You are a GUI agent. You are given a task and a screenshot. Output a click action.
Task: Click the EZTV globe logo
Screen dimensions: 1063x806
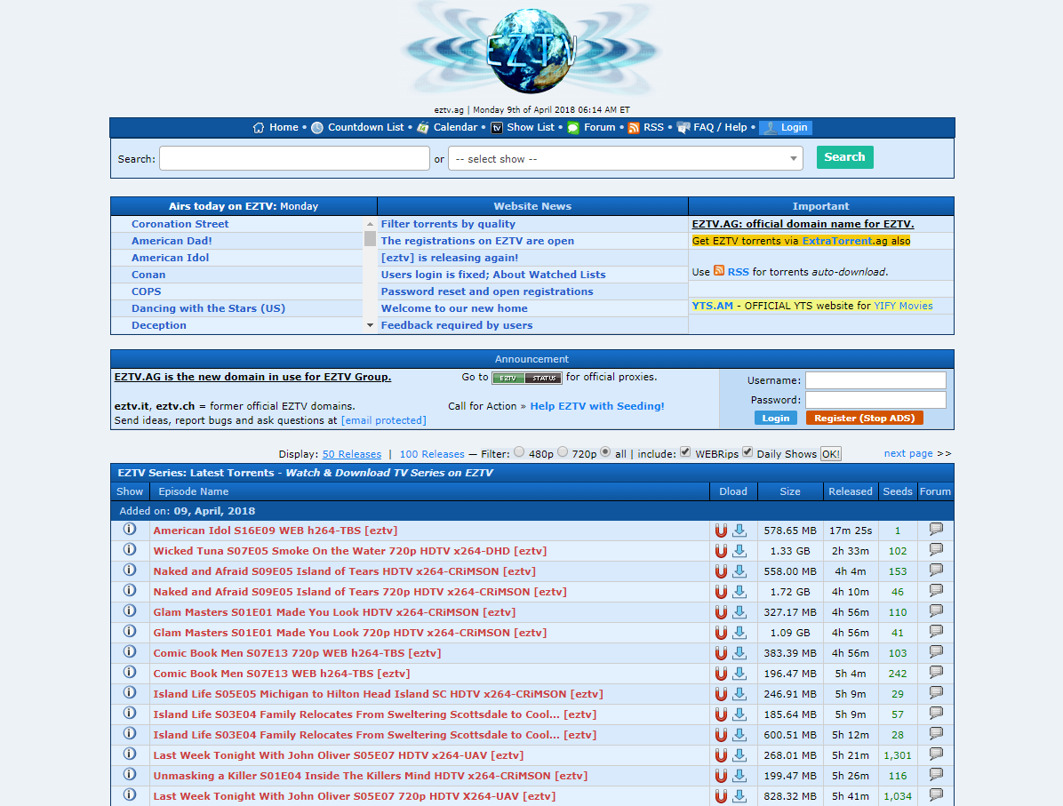tap(531, 51)
